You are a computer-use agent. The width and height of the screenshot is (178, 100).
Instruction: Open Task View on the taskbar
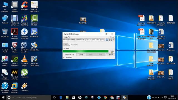tap(54, 97)
